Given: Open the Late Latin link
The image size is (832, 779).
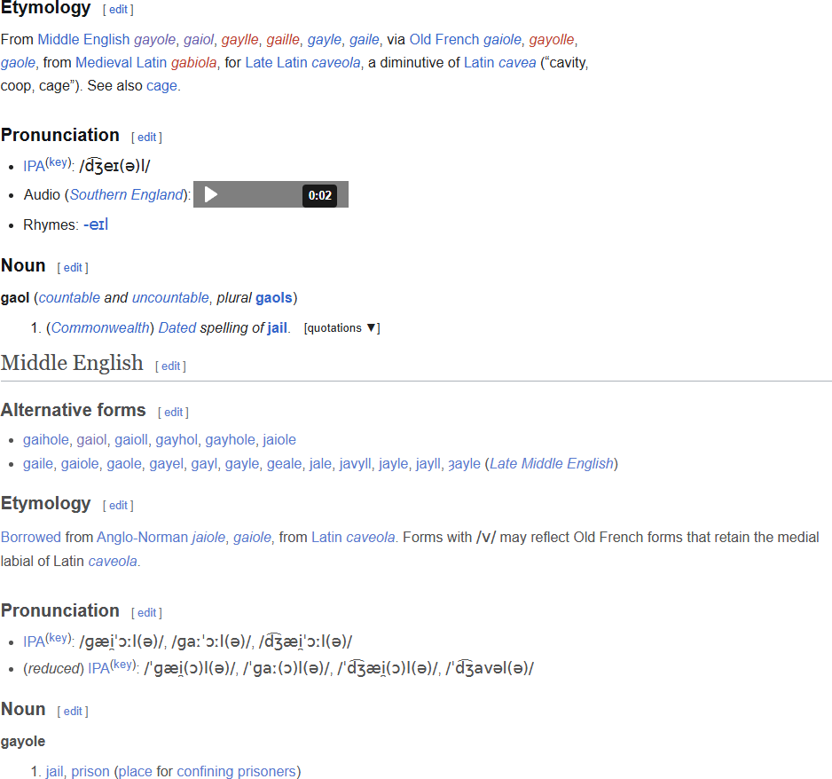Looking at the screenshot, I should point(276,63).
